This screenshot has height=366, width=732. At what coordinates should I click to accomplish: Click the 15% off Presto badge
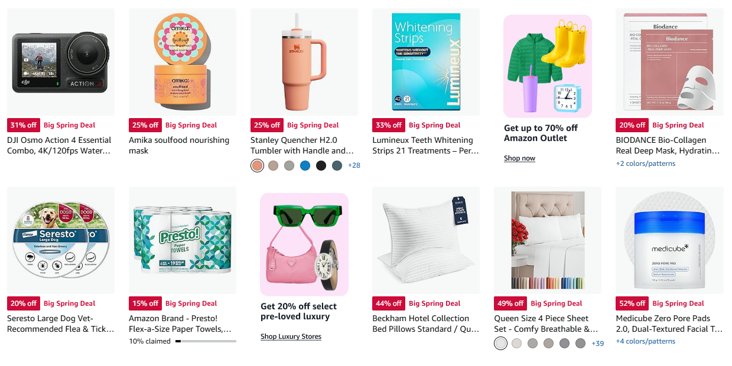(x=145, y=303)
